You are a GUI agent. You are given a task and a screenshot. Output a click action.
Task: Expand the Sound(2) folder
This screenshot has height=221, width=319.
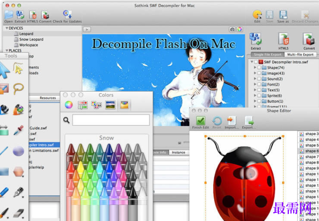tap(255, 78)
